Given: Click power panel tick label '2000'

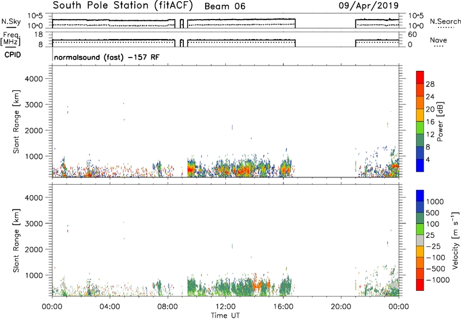Looking at the screenshot, I should point(34,130).
